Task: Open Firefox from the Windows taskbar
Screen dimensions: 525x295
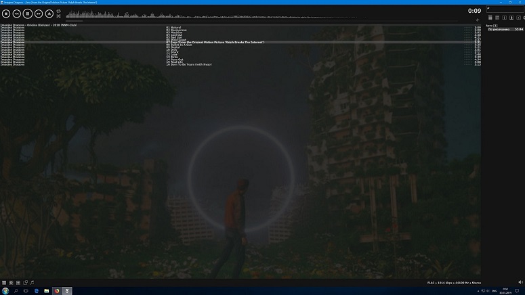Action: [x=57, y=291]
